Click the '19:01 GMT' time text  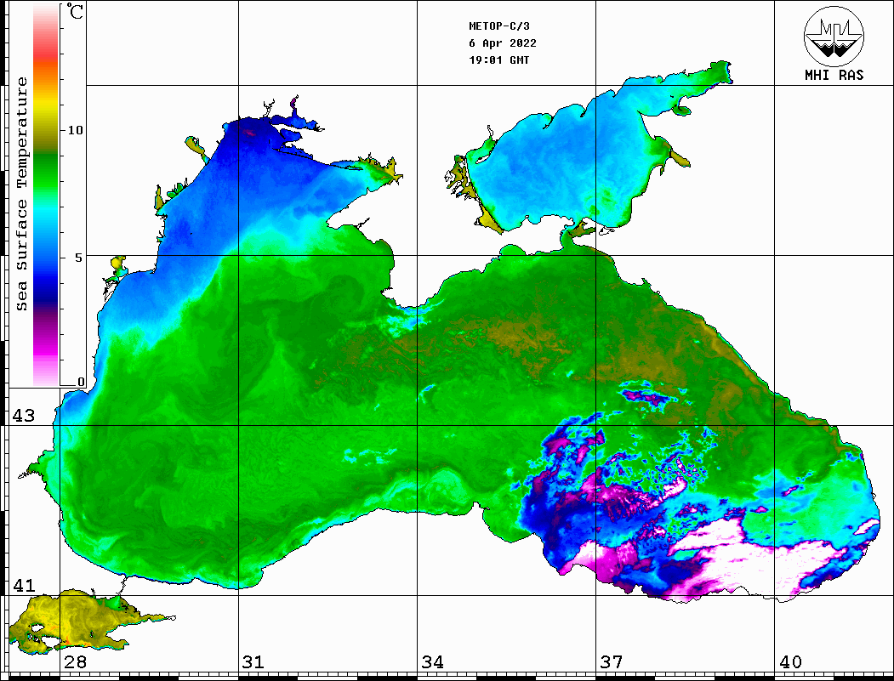click(498, 60)
